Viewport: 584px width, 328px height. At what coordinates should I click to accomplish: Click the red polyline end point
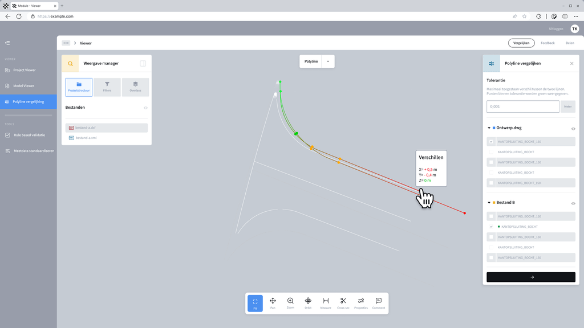[464, 213]
